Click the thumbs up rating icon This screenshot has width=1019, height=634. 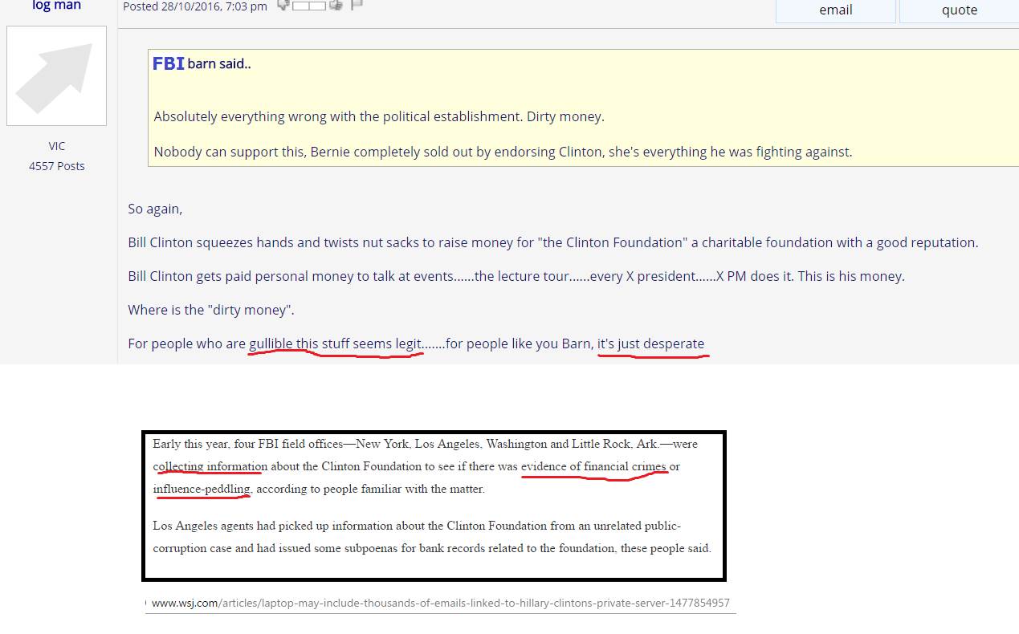pos(336,6)
